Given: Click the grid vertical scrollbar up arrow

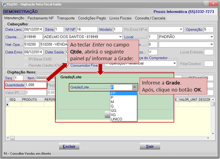Looking at the screenshot, I should pos(213,99).
